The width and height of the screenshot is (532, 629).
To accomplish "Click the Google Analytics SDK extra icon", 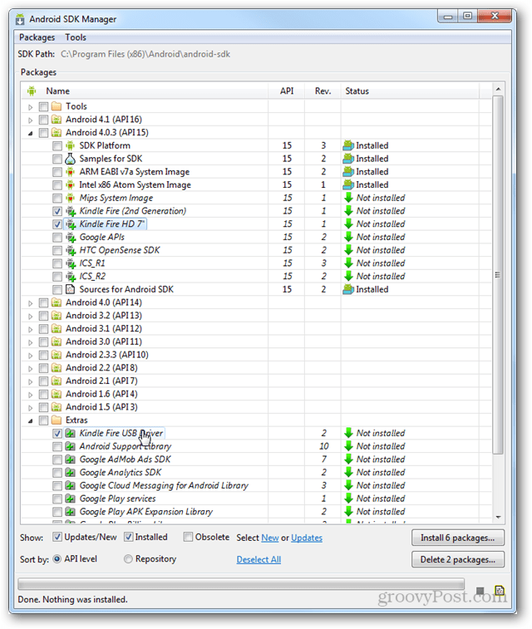I will [x=70, y=473].
